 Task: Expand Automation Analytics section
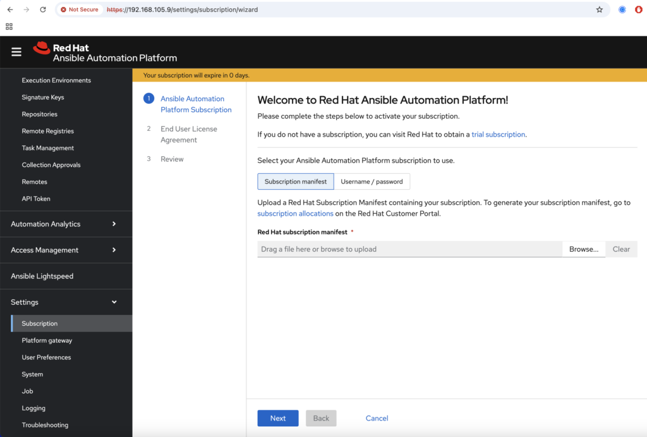coord(66,224)
